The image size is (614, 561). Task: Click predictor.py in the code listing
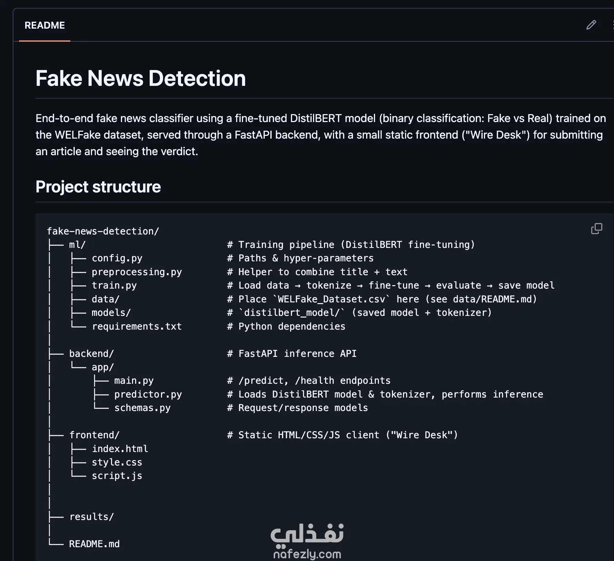pos(148,394)
